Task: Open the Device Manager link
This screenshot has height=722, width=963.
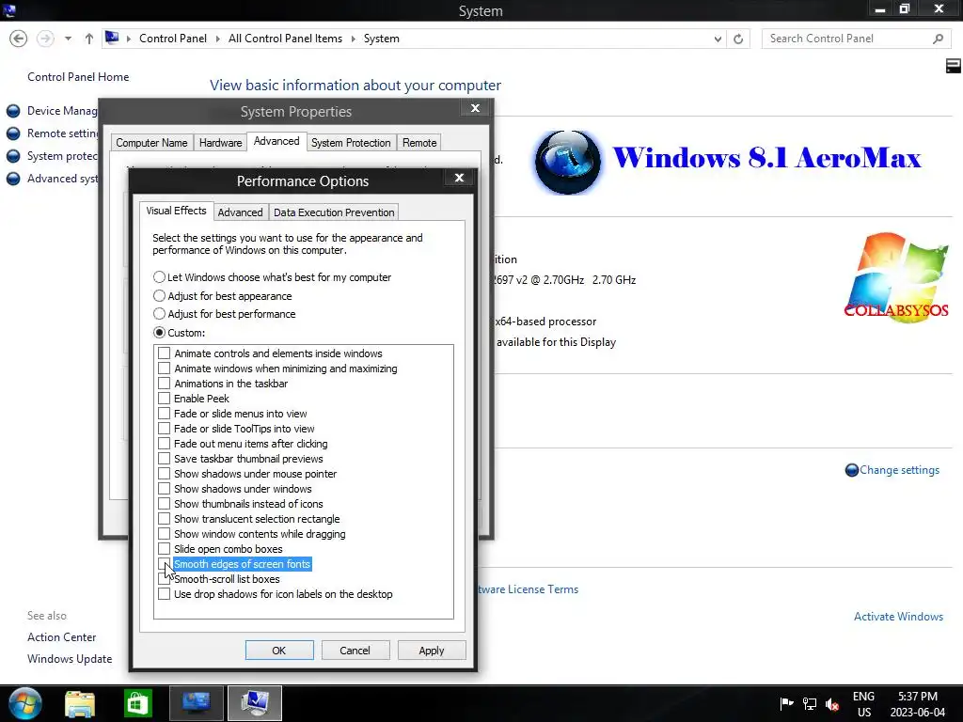Action: [62, 111]
